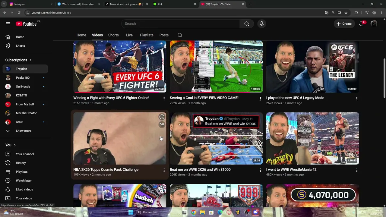Open History in the sidebar

pyautogui.click(x=25, y=163)
